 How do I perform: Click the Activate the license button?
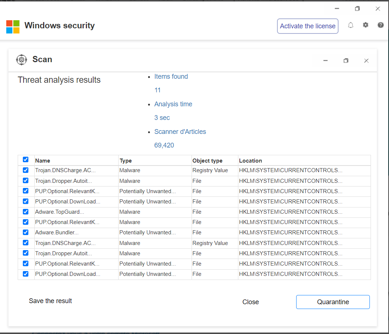(x=308, y=26)
